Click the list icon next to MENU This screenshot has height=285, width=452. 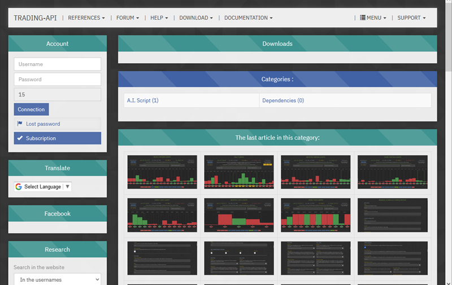click(363, 18)
